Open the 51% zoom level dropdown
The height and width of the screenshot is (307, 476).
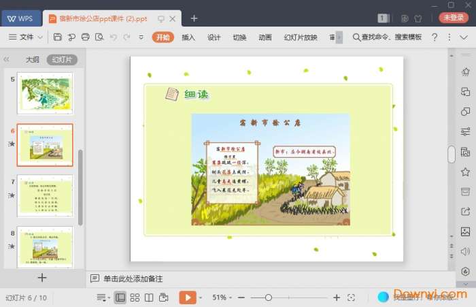point(222,297)
